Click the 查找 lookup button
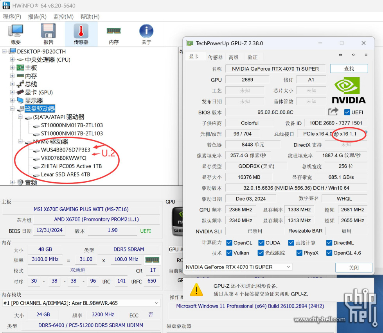This screenshot has width=383, height=333. [x=349, y=68]
